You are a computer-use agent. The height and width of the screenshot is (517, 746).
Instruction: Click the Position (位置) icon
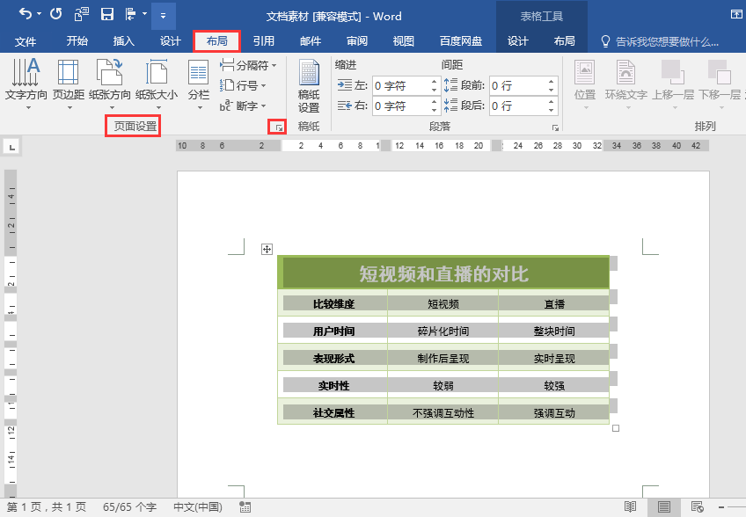585,72
